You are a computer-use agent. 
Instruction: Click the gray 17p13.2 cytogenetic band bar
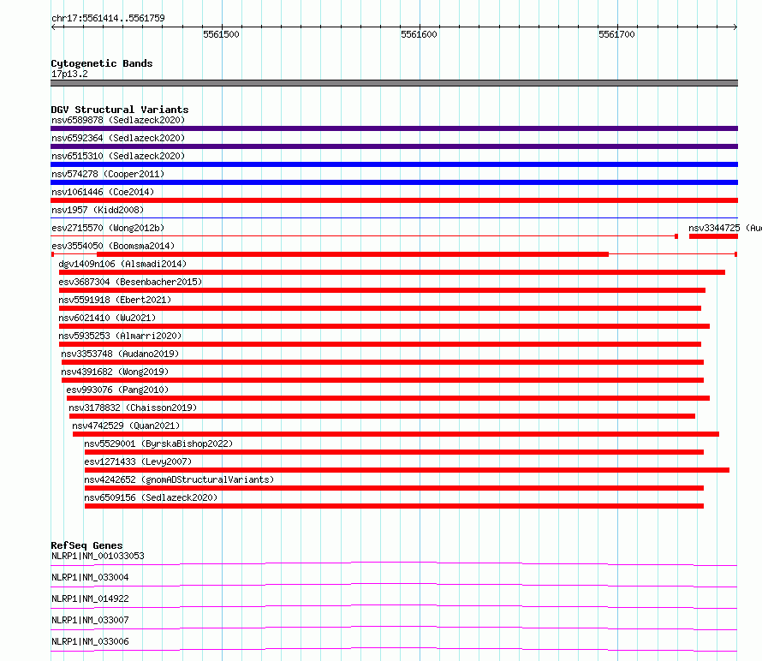point(394,83)
